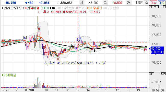
Task: Click the S sell marker on dashed crosshair line
Action: 78,40
